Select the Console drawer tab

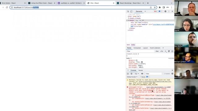point(133,70)
